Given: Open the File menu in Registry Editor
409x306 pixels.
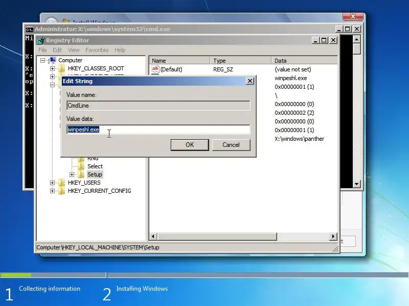Looking at the screenshot, I should [x=42, y=50].
